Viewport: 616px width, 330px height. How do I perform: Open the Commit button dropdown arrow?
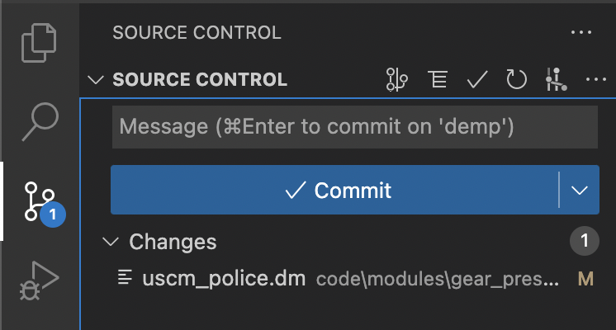[x=580, y=191]
